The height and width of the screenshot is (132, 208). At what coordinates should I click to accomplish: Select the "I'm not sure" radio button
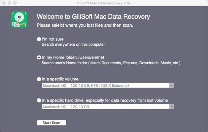point(39,39)
